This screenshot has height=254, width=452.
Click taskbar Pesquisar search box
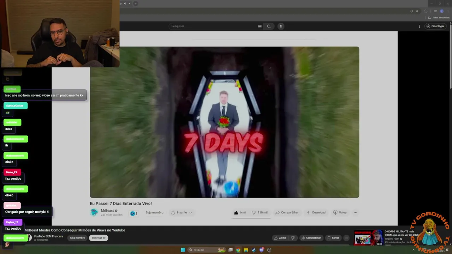pyautogui.click(x=207, y=250)
